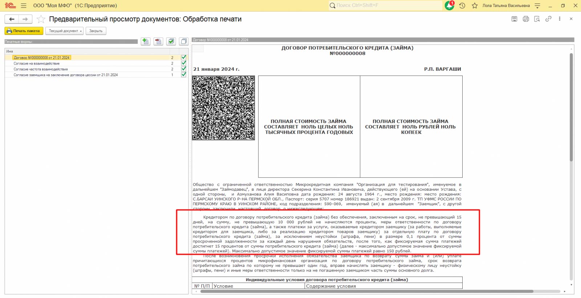The image size is (581, 298).
Task: Go back with the left arrow
Action: coord(12,19)
